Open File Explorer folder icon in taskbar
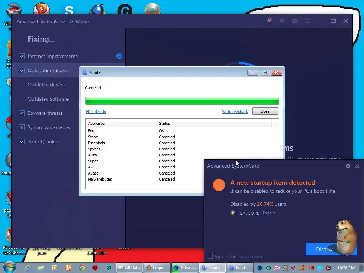 41,268
